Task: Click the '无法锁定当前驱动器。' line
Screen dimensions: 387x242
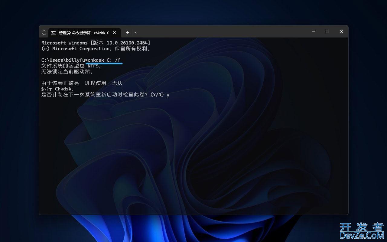Action: coord(67,72)
